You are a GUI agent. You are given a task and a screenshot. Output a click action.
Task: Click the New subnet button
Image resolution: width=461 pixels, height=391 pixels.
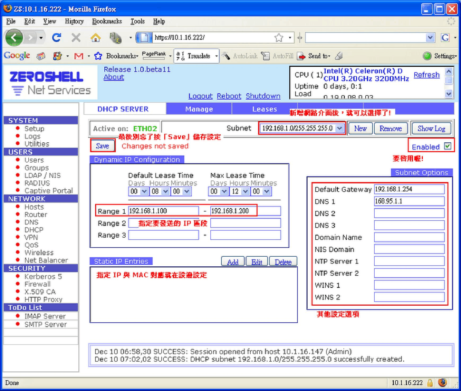click(360, 129)
